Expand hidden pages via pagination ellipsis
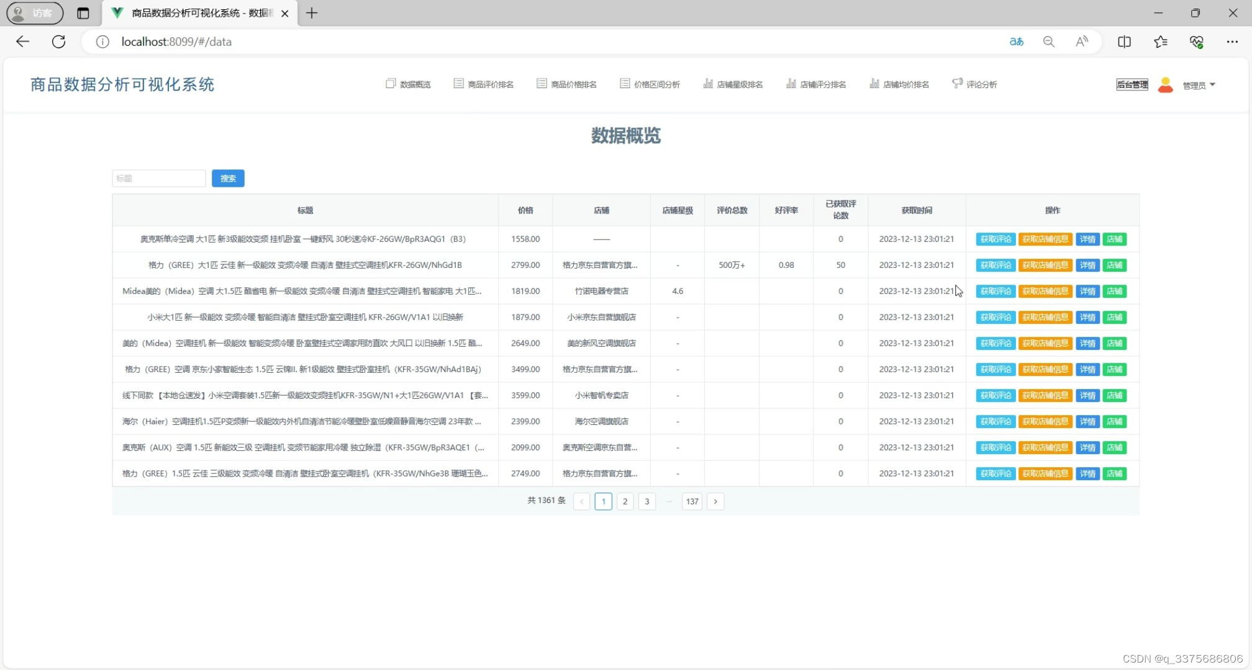Image resolution: width=1252 pixels, height=670 pixels. pyautogui.click(x=669, y=501)
